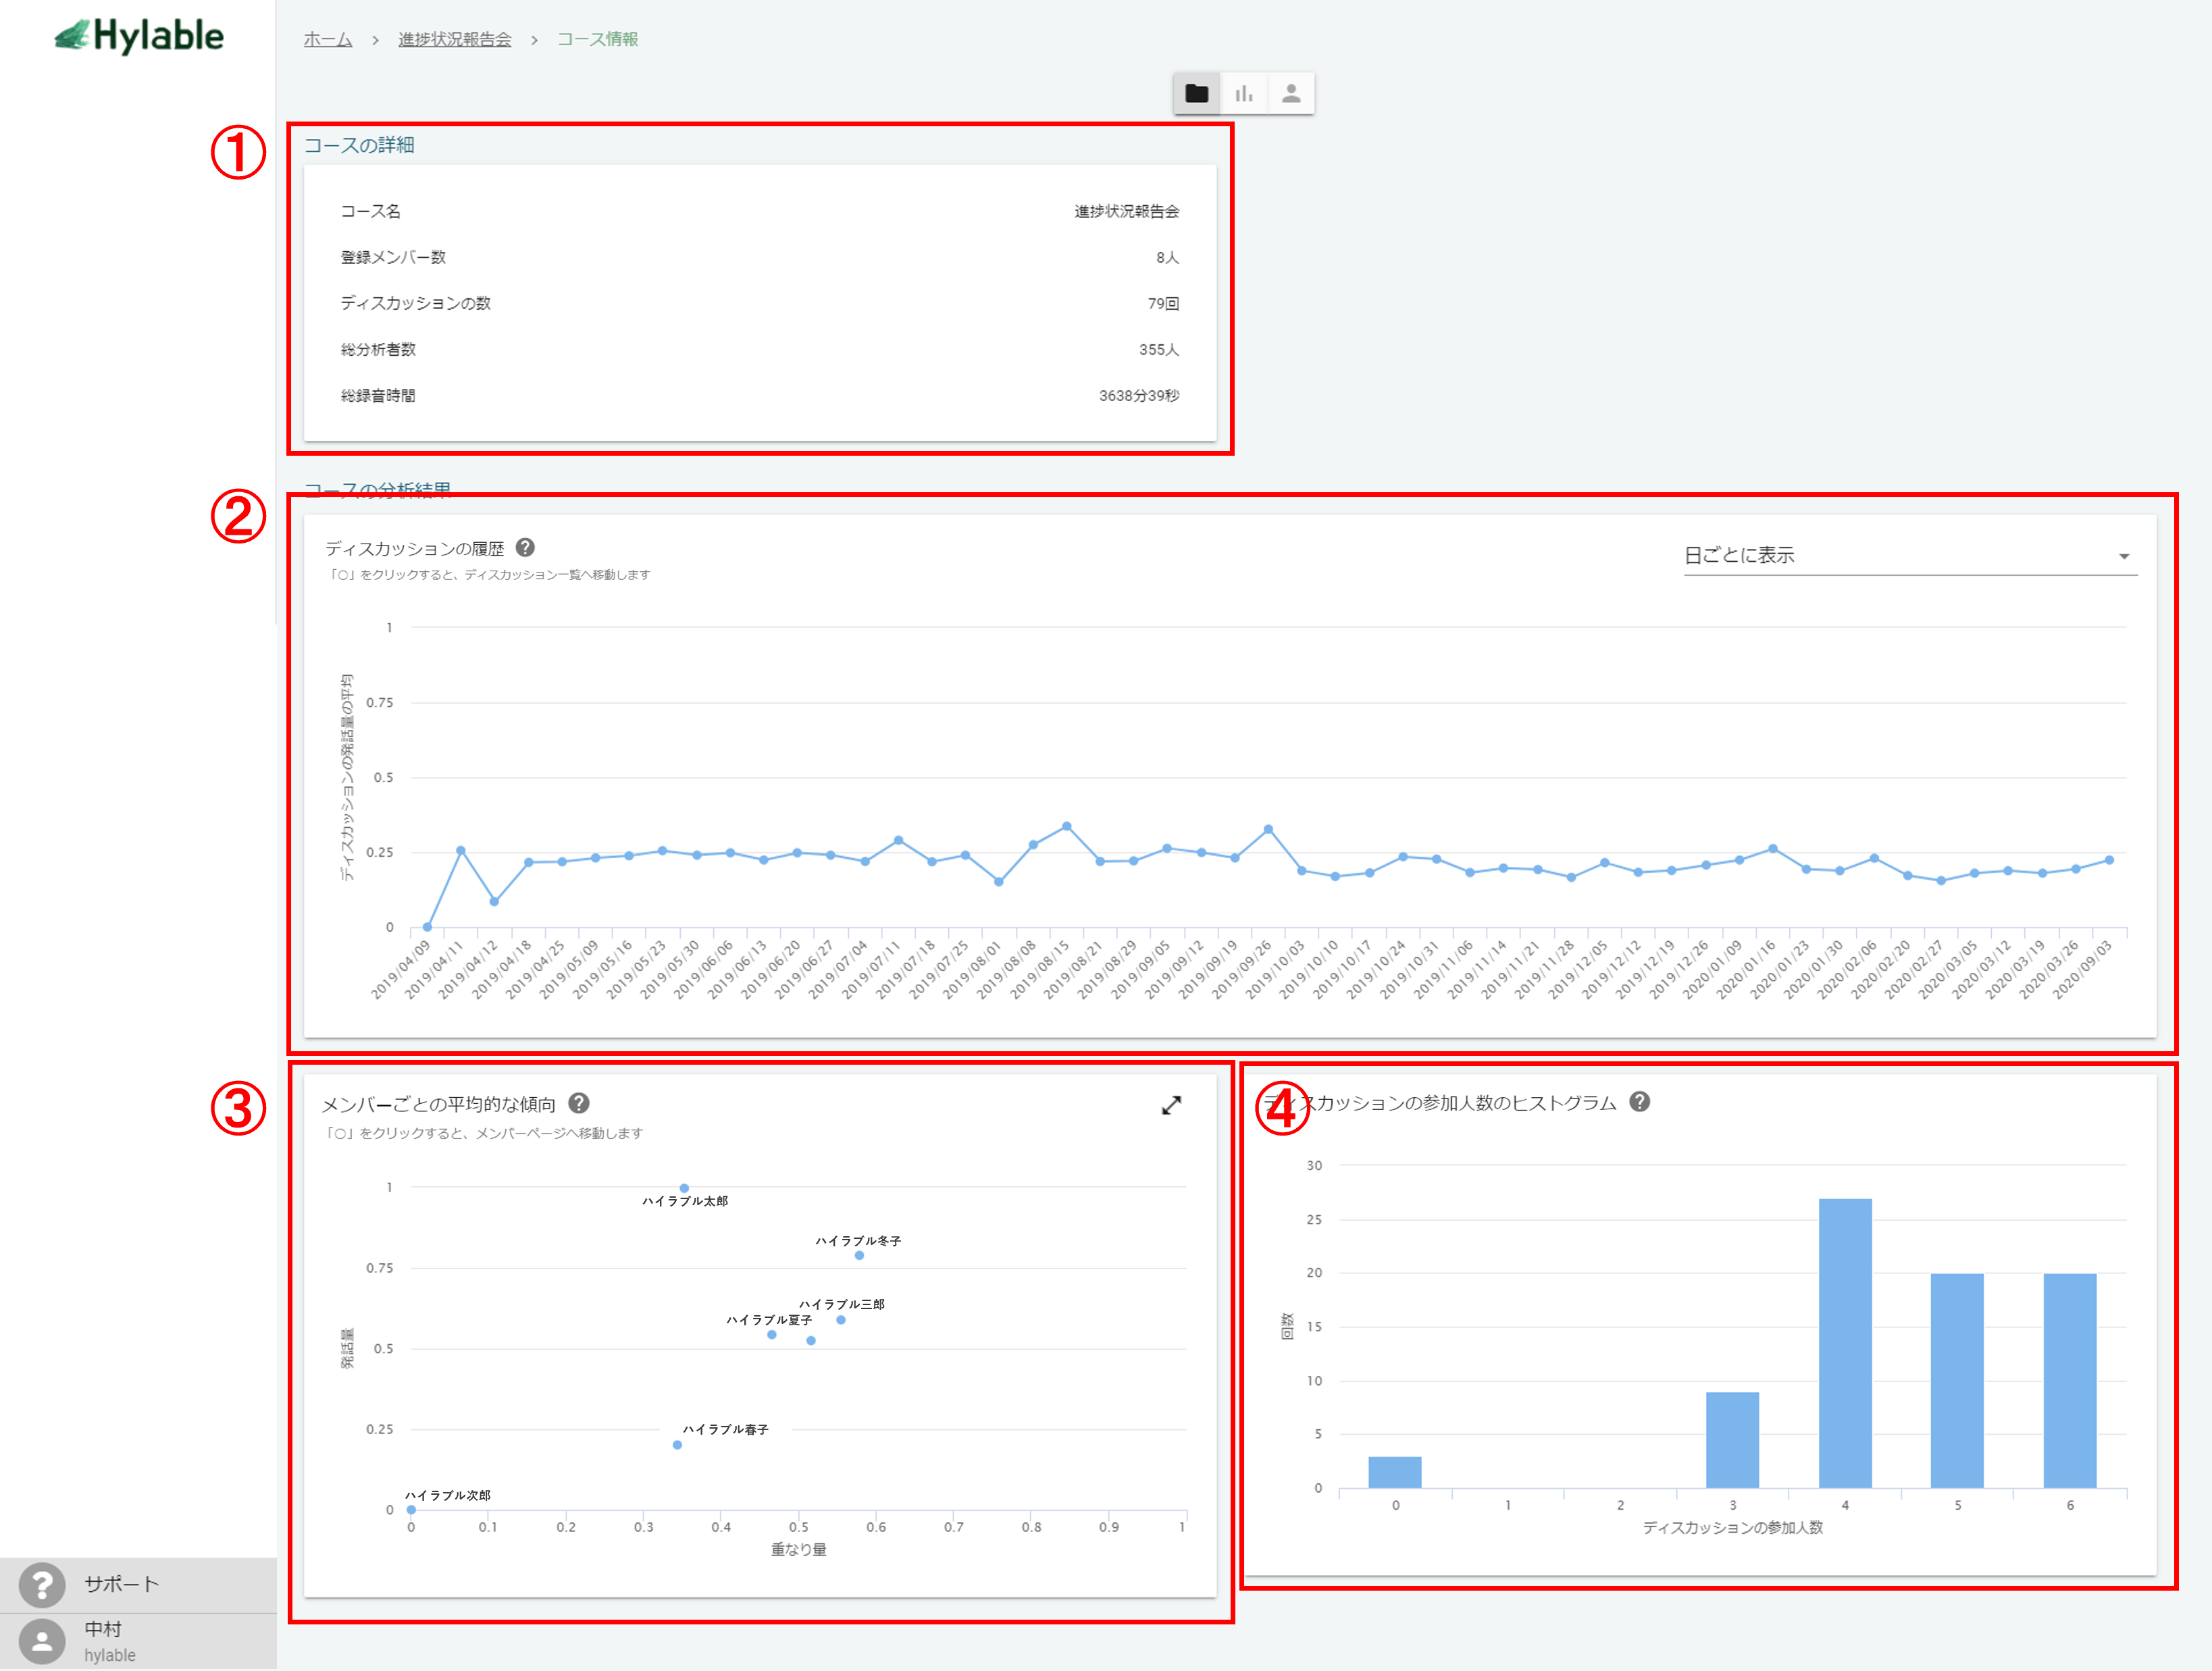
Task: Switch to the bar chart view
Action: pos(1243,94)
